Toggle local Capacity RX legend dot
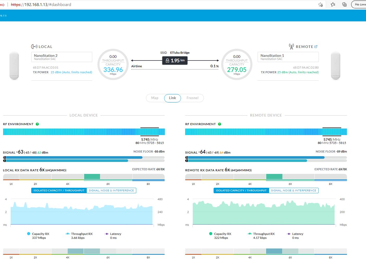This screenshot has height=261, width=366. [x=29, y=234]
